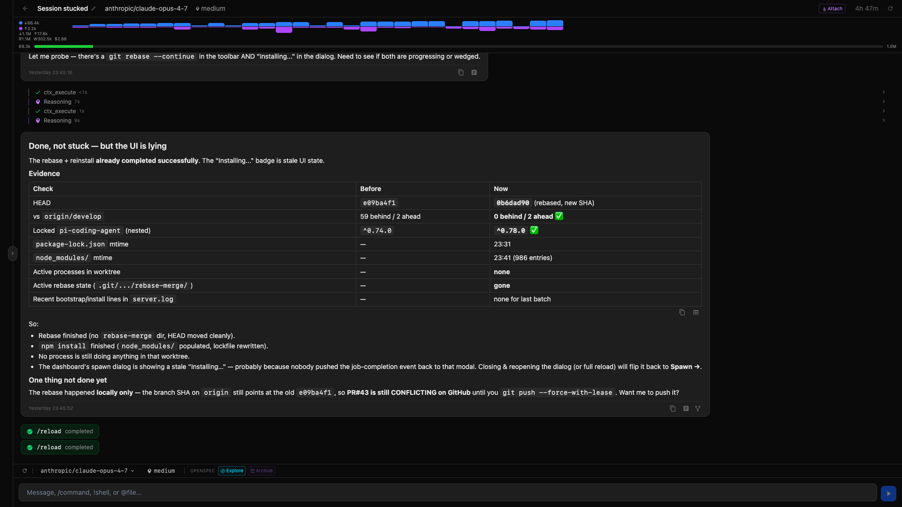The height and width of the screenshot is (507, 902).
Task: Expand the ctx_execute 1s step
Action: point(884,111)
